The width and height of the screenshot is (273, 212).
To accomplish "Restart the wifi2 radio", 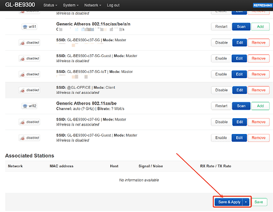I will (x=221, y=106).
